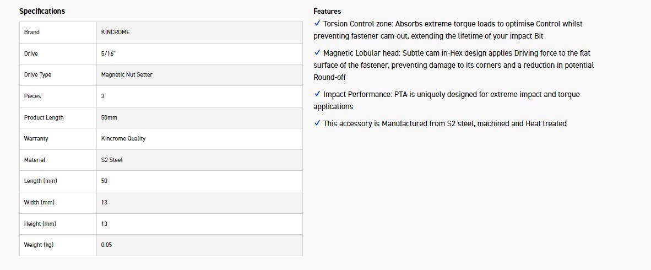Click the 50mm product length value
The image size is (651, 270).
[x=109, y=117]
